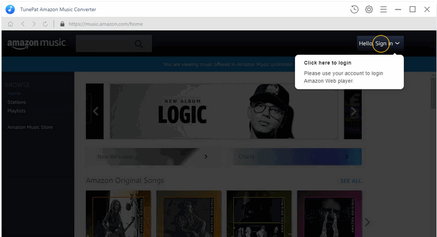Screen dimensions: 437x237
Task: Open the New Releases tile
Action: (x=153, y=157)
